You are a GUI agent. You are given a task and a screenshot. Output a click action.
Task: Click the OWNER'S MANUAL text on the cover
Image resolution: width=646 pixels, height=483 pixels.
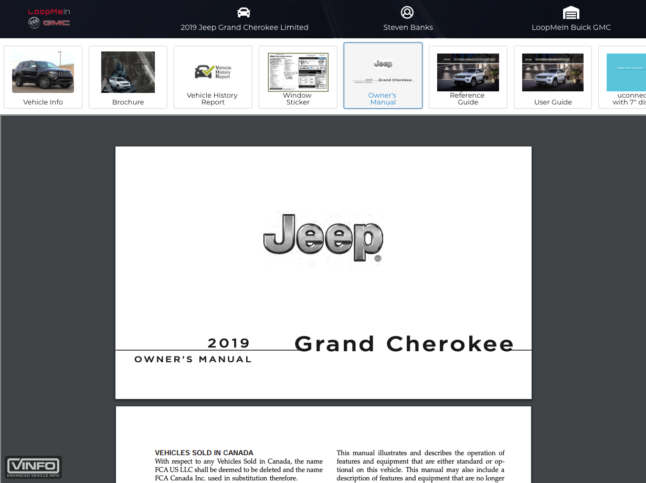(x=193, y=360)
